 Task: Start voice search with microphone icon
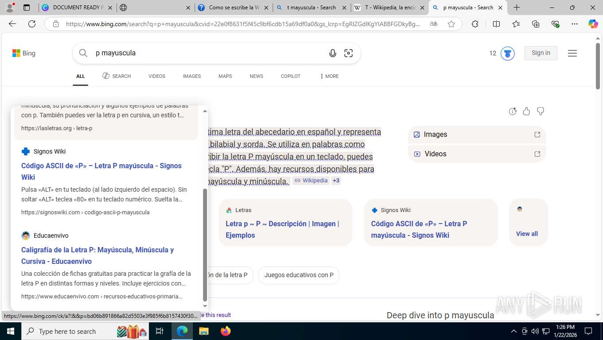333,53
